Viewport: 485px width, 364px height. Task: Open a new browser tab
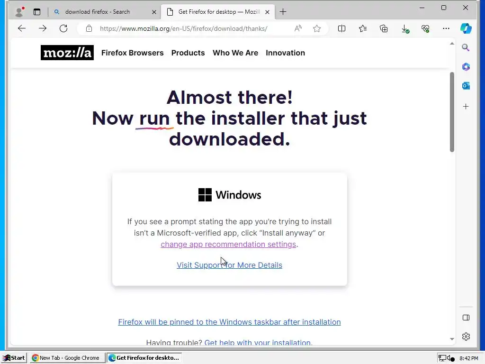pos(283,12)
